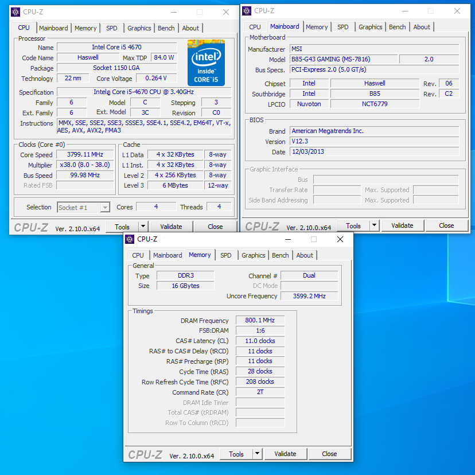Switch to Memory tab in the CPU window

point(85,28)
